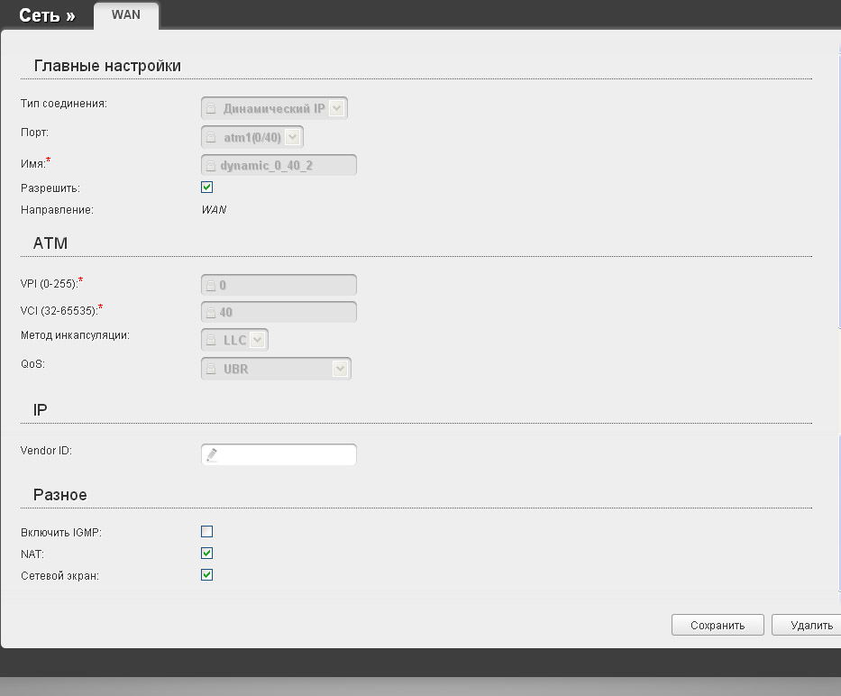Switch to the WAN tab
The width and height of the screenshot is (841, 696).
125,15
